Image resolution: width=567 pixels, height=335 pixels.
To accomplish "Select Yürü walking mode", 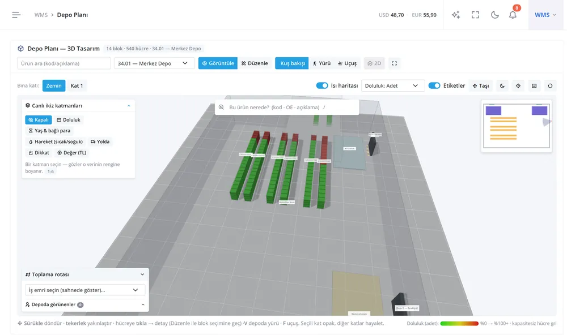I will (321, 63).
